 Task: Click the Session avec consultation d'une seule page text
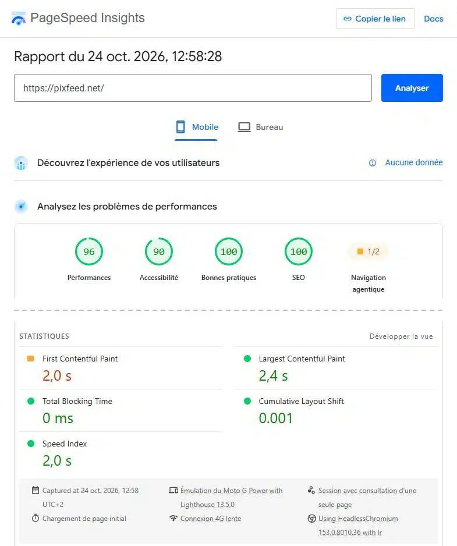367,497
